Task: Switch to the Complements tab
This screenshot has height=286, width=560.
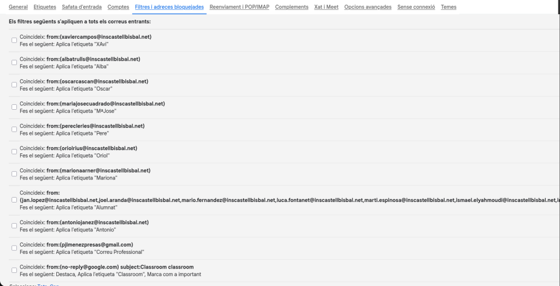Action: [x=291, y=7]
